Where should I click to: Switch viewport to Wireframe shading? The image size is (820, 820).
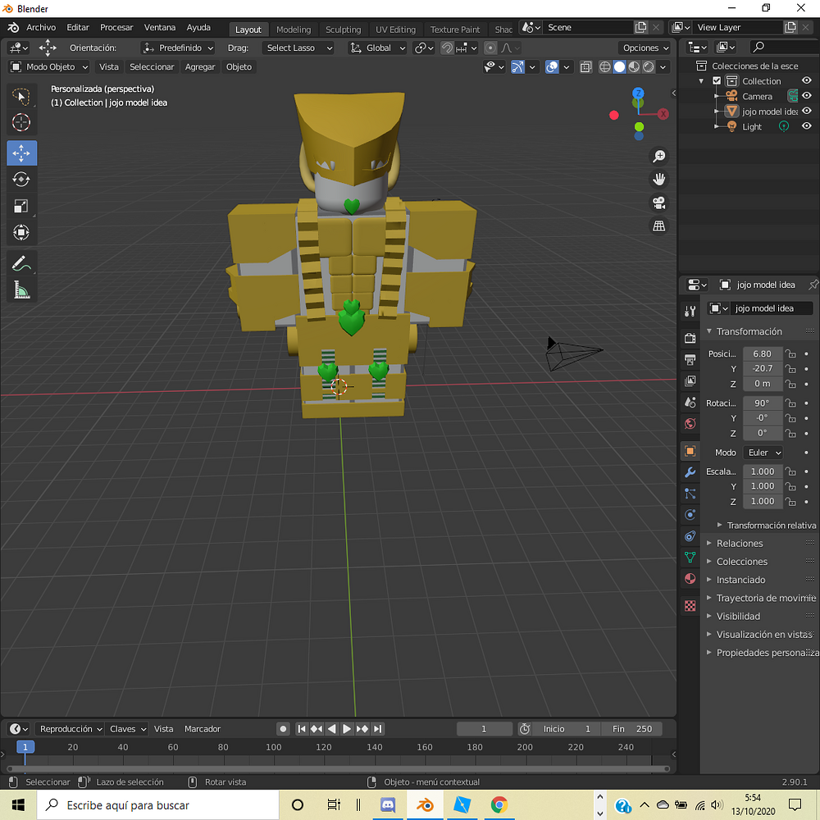coord(604,66)
